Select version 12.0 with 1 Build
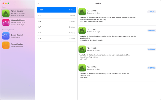Screen dimensions: 161x100 pyautogui.click(x=57, y=15)
